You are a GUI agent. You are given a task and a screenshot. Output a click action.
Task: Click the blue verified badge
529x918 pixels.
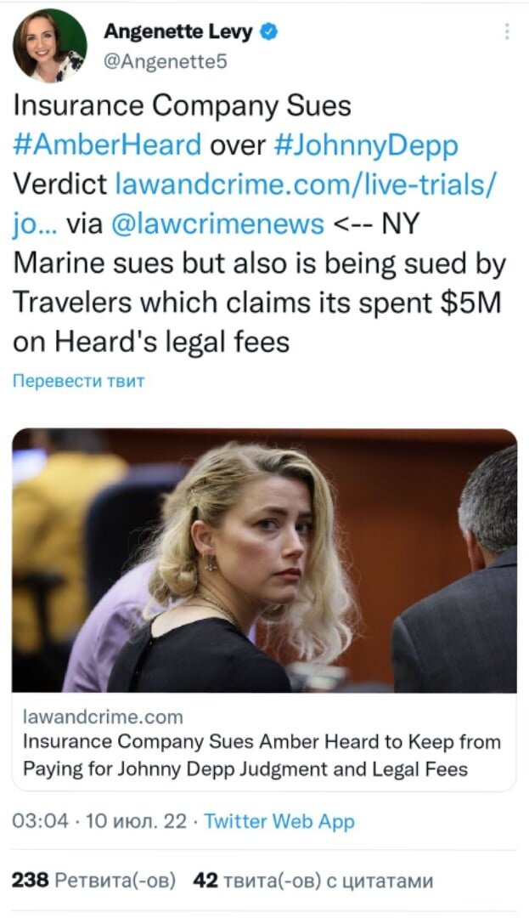[x=268, y=31]
